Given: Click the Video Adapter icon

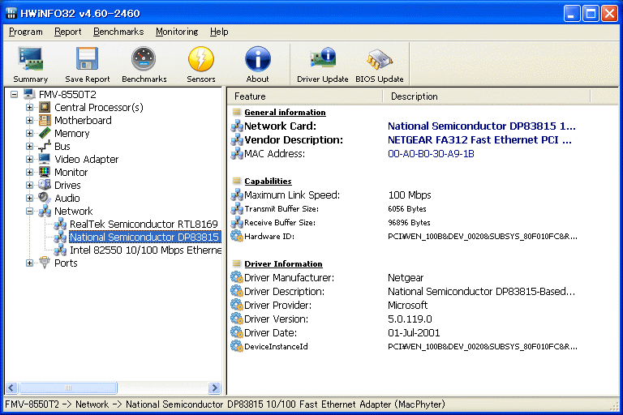Looking at the screenshot, I should 45,159.
